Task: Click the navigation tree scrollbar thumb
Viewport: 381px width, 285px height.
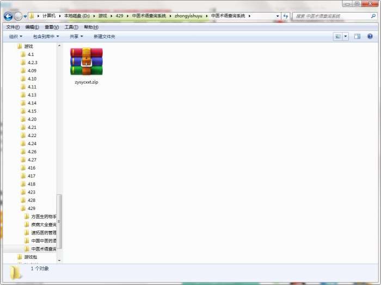Action: click(x=59, y=221)
